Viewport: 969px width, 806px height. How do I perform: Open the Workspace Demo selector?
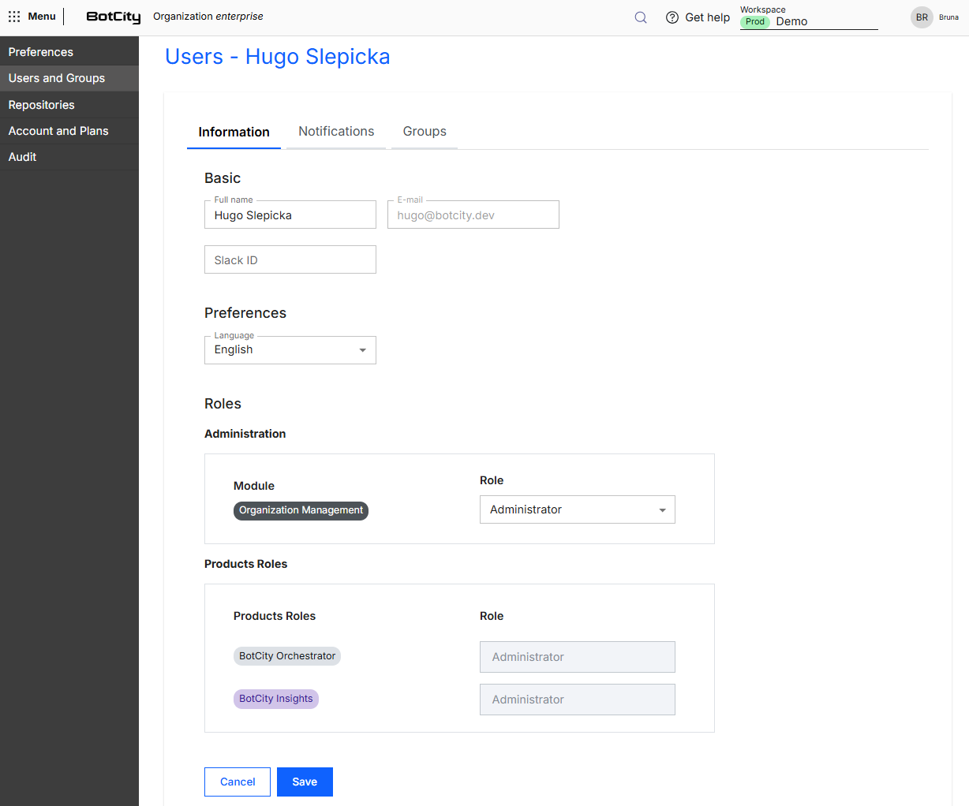[809, 17]
